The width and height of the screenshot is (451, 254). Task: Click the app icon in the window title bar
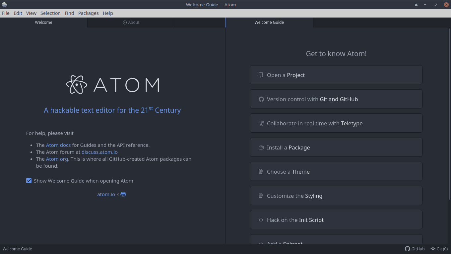[x=4, y=5]
